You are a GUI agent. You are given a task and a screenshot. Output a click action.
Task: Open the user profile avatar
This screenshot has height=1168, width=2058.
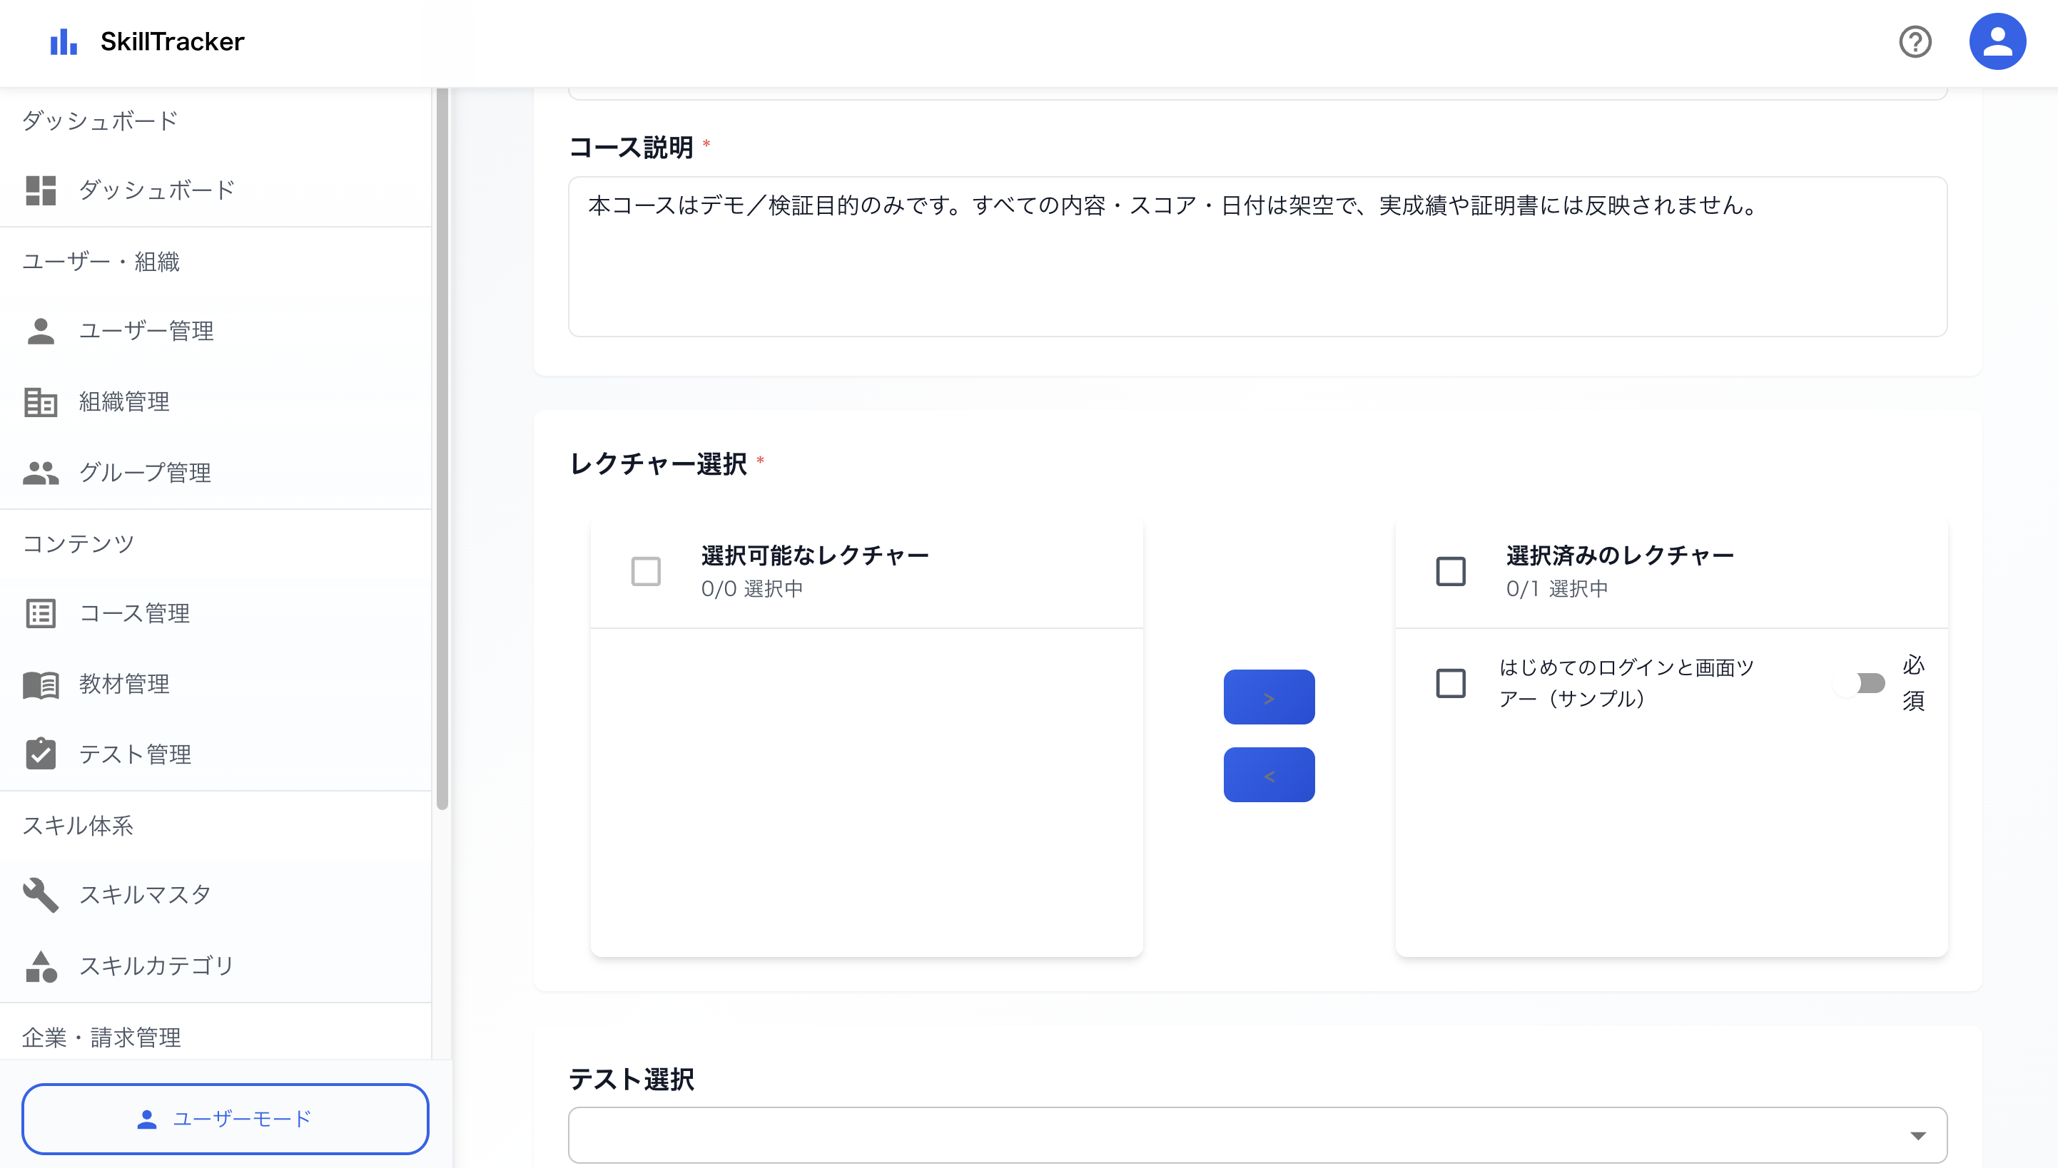click(x=1998, y=41)
